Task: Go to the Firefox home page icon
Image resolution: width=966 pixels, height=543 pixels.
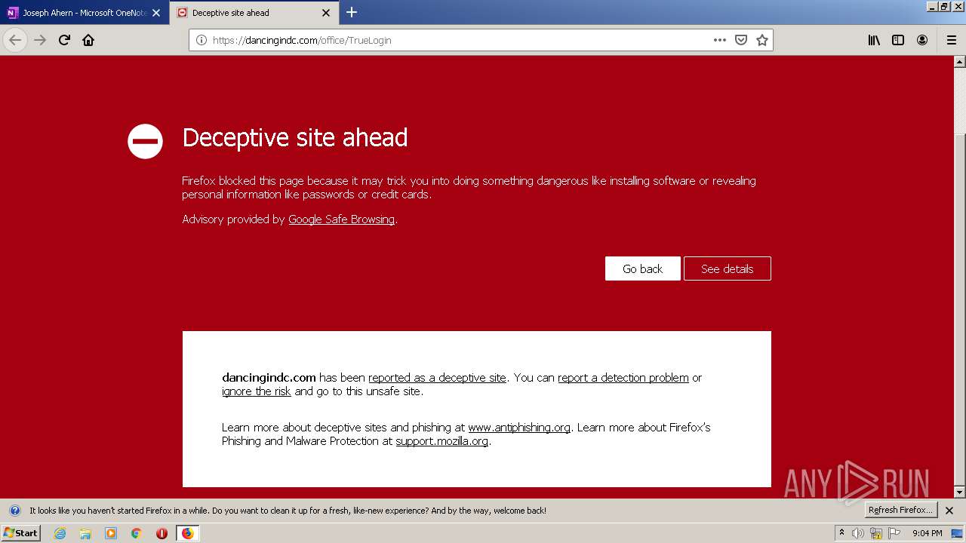Action: coord(88,40)
